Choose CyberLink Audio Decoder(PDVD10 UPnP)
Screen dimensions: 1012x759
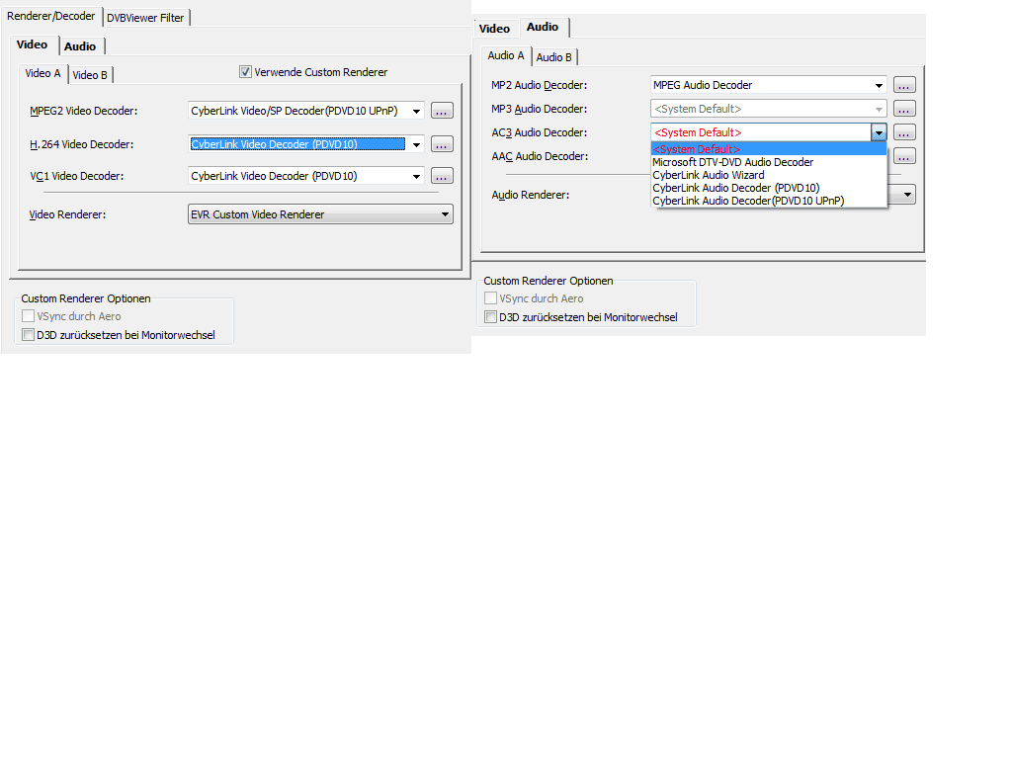coord(769,201)
